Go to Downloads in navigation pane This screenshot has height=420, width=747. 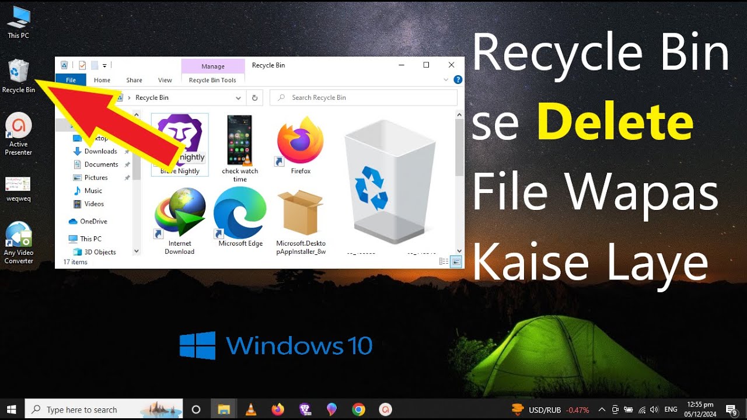(x=100, y=151)
